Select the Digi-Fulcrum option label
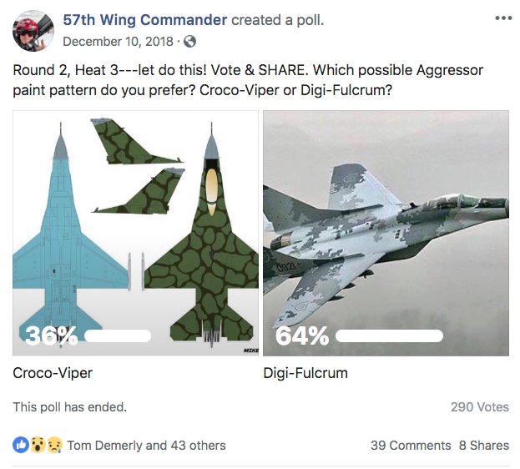 click(305, 373)
